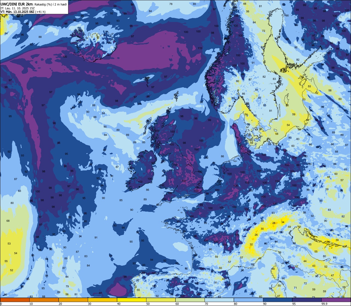The height and width of the screenshot is (306, 351).
Task: Click the 90–95% medium blue legend swatch
Action: (278, 300)
